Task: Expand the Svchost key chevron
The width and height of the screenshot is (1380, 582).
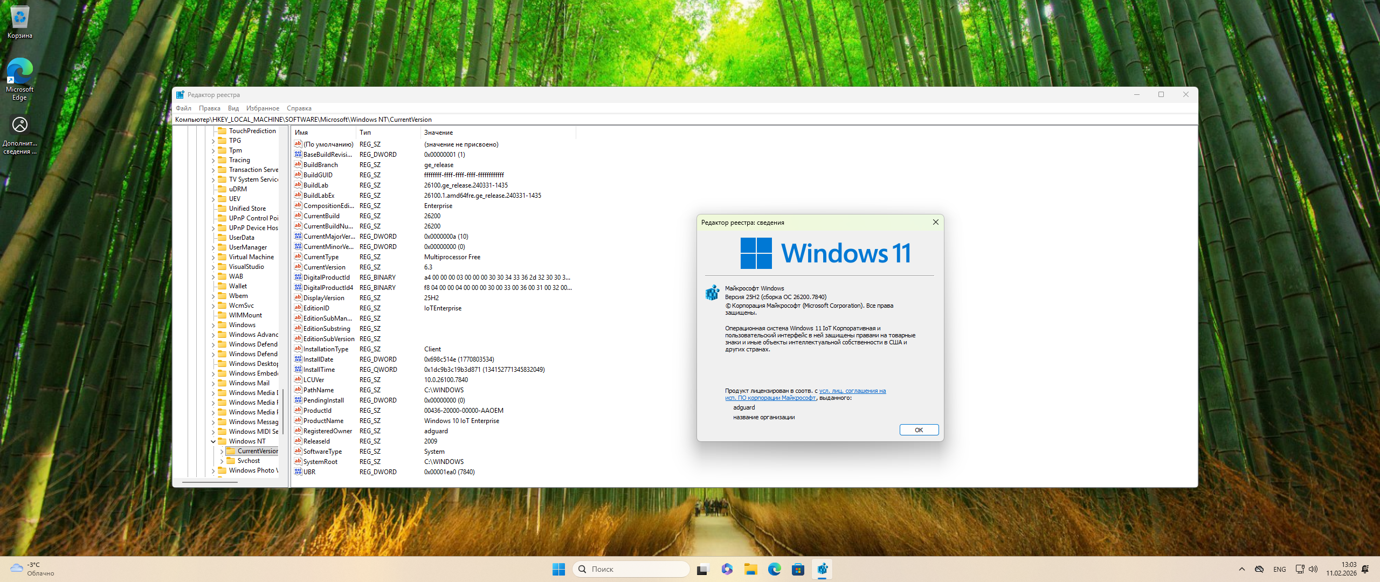Action: [222, 461]
